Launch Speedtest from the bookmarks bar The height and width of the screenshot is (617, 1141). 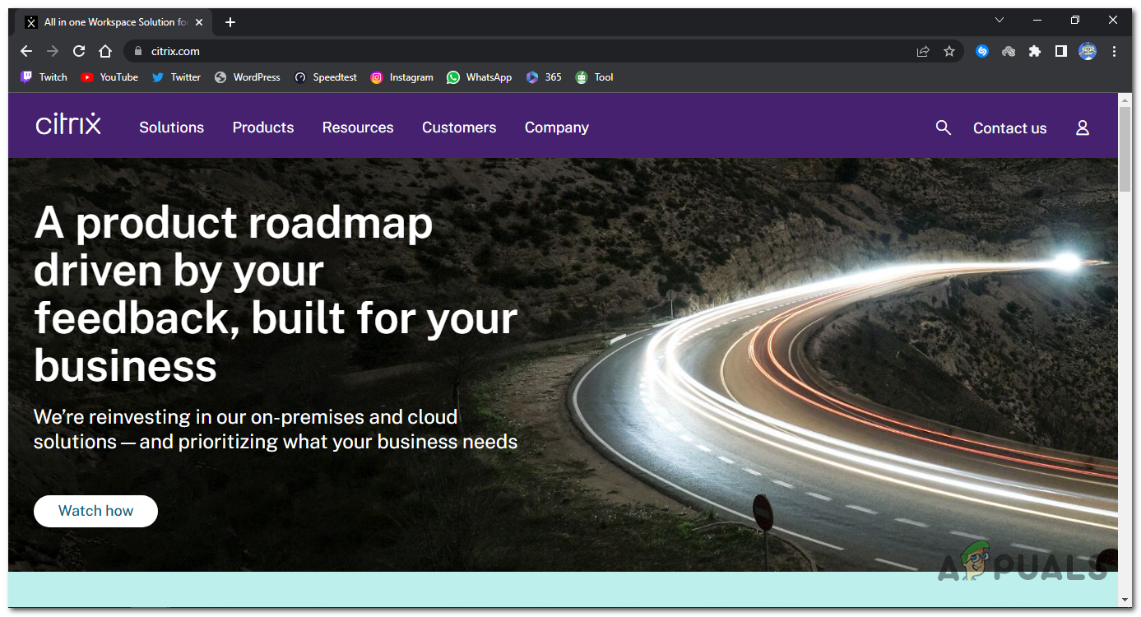click(325, 77)
